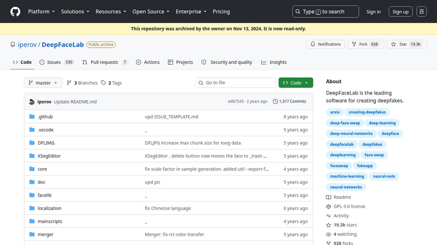Click the repository icon before iperov

13,45
